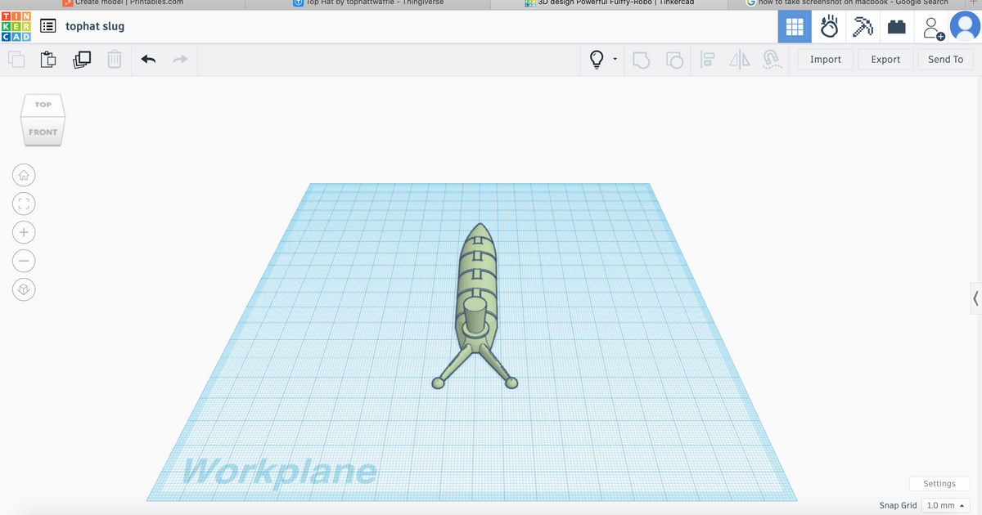
Task: Open LEGO bricks mode
Action: 896,26
